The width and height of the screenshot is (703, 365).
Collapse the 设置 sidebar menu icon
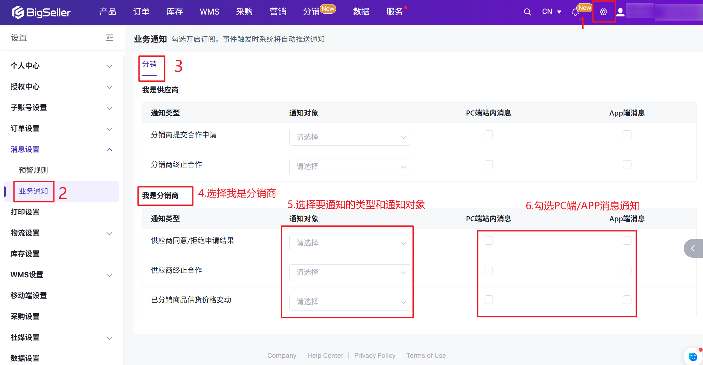110,38
